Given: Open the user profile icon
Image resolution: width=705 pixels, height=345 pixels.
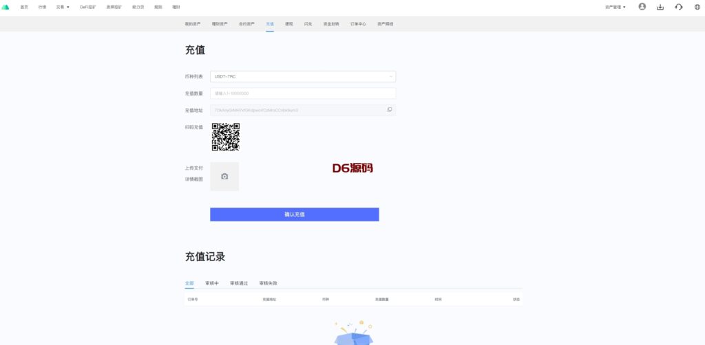Looking at the screenshot, I should pos(642,7).
